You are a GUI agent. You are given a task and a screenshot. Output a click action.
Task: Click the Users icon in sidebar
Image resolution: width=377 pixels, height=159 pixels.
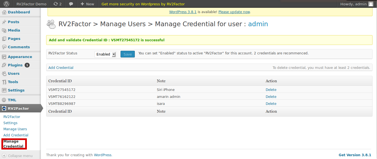click(x=4, y=73)
